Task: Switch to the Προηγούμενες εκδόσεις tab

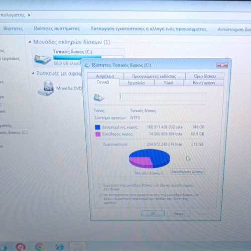Action: click(x=154, y=76)
